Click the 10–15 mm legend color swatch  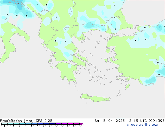35,124
